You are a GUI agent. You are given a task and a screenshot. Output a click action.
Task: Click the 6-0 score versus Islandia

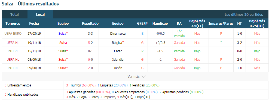(90, 60)
